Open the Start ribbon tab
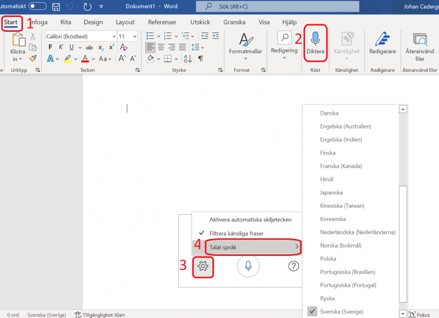This screenshot has width=439, height=318. 11,22
